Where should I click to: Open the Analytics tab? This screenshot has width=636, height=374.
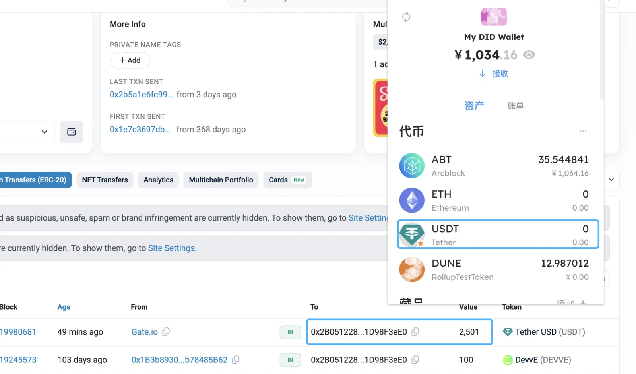[x=158, y=180]
